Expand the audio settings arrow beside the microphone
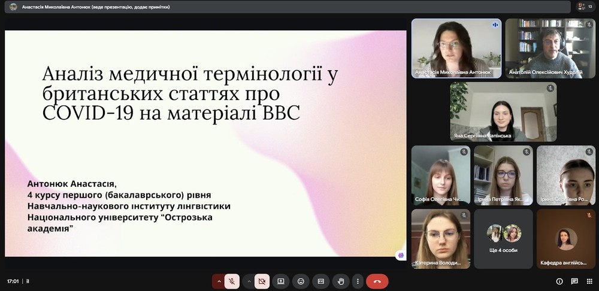Image resolution: width=599 pixels, height=291 pixels. coord(219,281)
